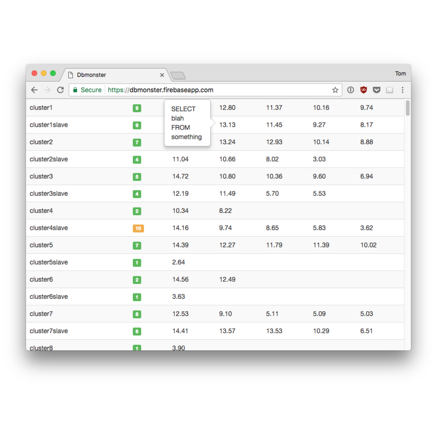Close the Dbmonster tab
Image resolution: width=437 pixels, height=437 pixels.
(162, 75)
